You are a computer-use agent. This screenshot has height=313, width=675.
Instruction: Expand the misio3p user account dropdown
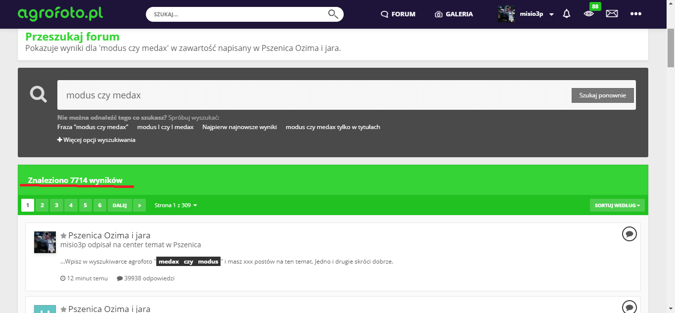pos(551,14)
